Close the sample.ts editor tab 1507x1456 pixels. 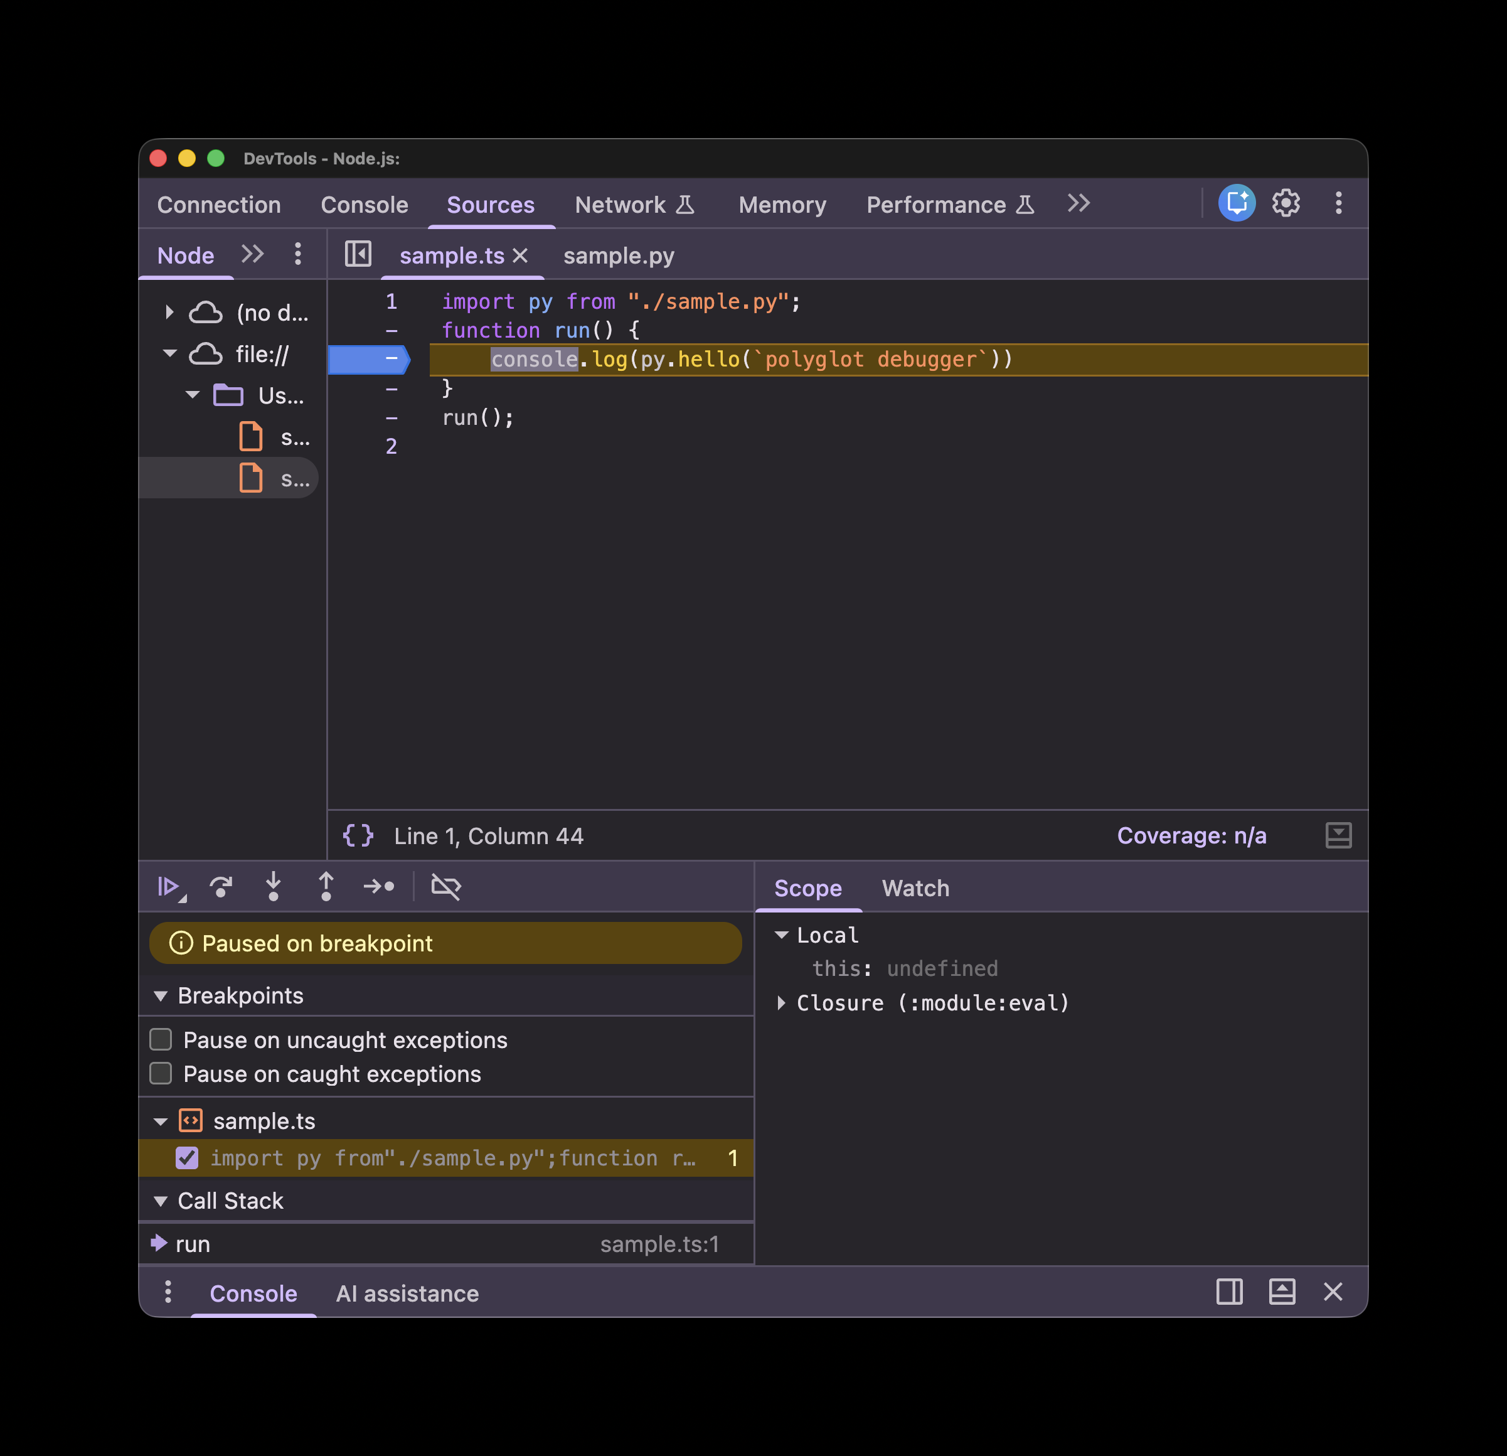tap(521, 255)
